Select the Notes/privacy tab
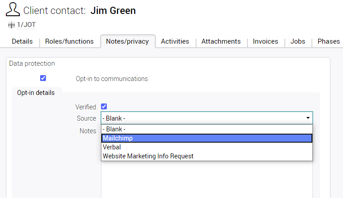The image size is (343, 198). (127, 41)
